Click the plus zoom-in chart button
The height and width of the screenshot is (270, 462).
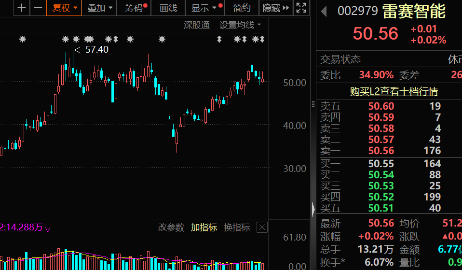coord(21,8)
